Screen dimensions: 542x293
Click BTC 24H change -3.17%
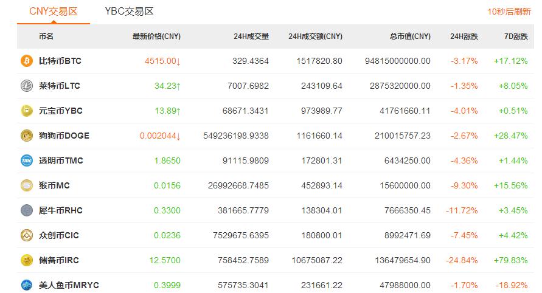[464, 61]
